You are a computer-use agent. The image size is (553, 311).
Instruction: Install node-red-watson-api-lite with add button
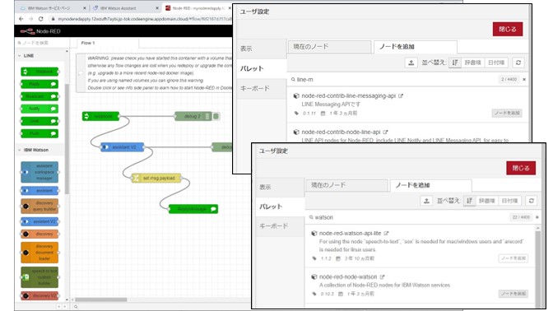513,258
